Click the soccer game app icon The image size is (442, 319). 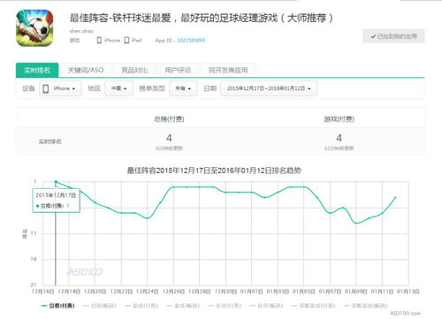coord(34,28)
